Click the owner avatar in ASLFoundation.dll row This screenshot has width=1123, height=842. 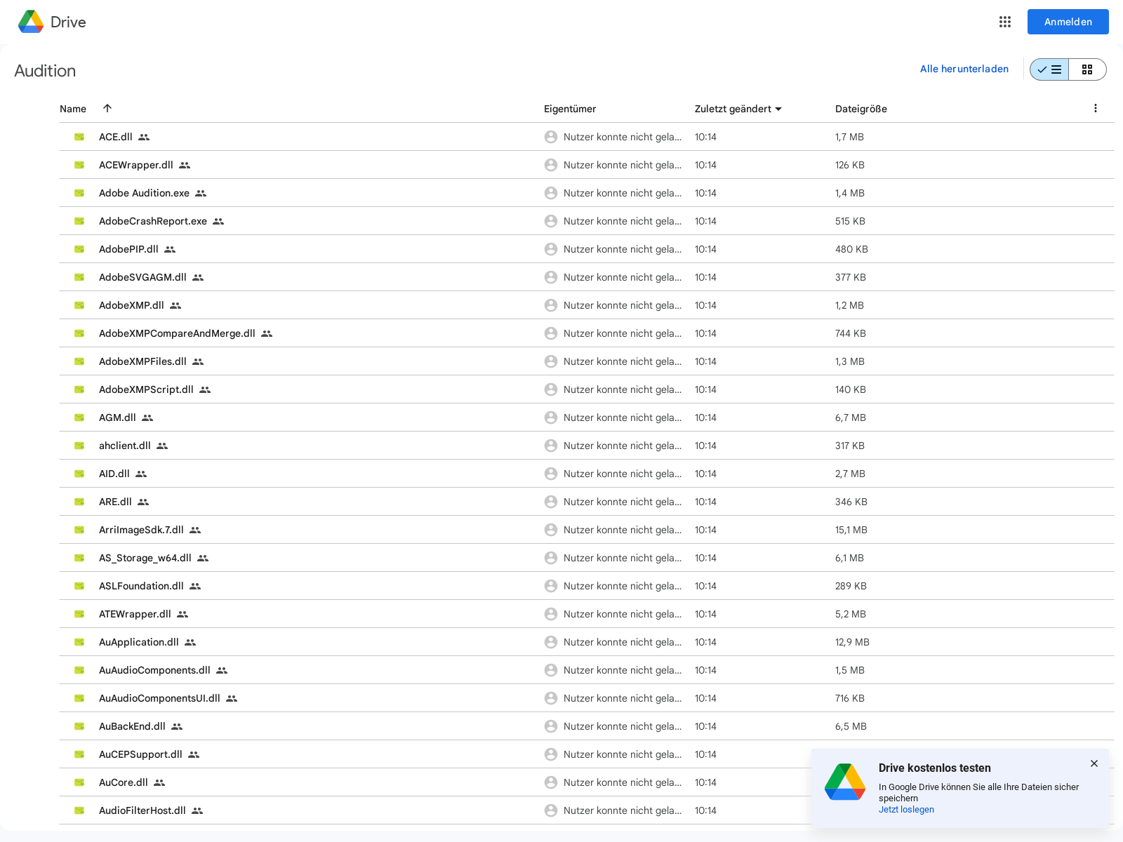click(x=551, y=586)
